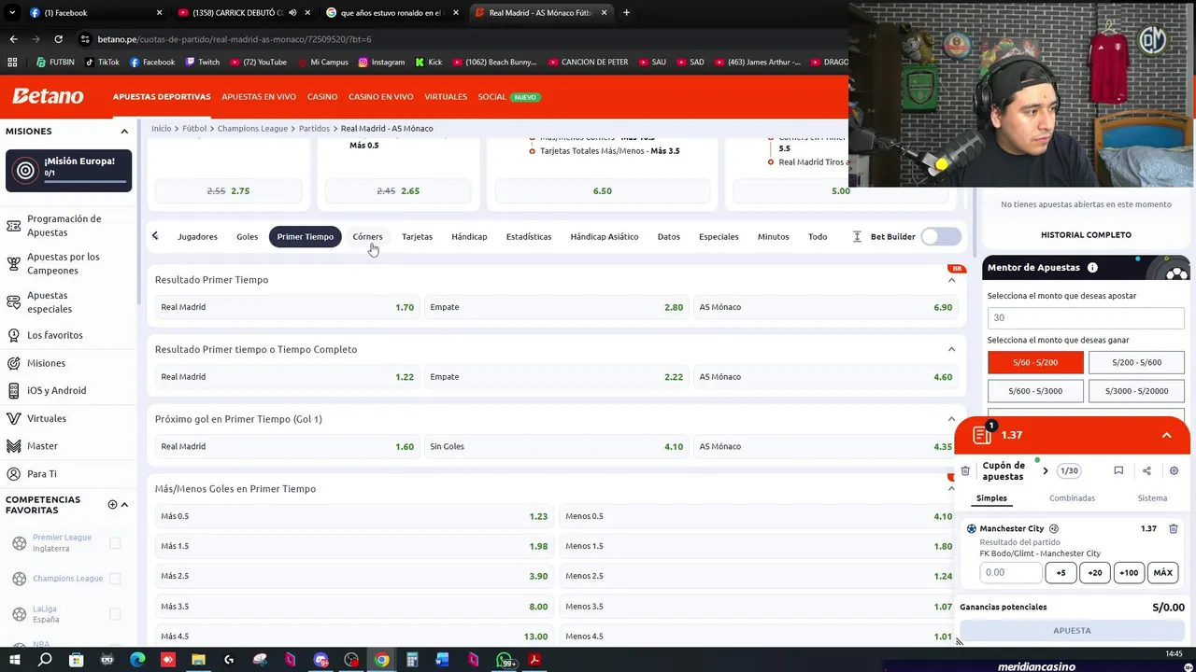Open Microsoft Edge from the taskbar
This screenshot has width=1196, height=672.
coord(137,660)
